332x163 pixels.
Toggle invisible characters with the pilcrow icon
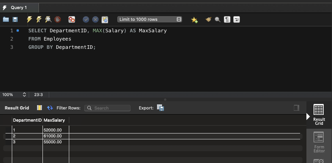(227, 19)
